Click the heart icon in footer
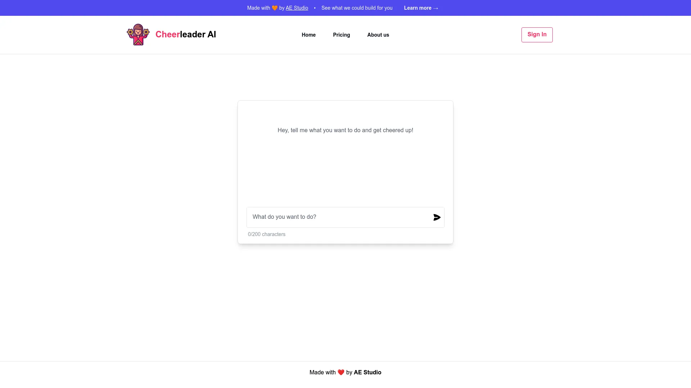This screenshot has width=691, height=388. pos(341,372)
